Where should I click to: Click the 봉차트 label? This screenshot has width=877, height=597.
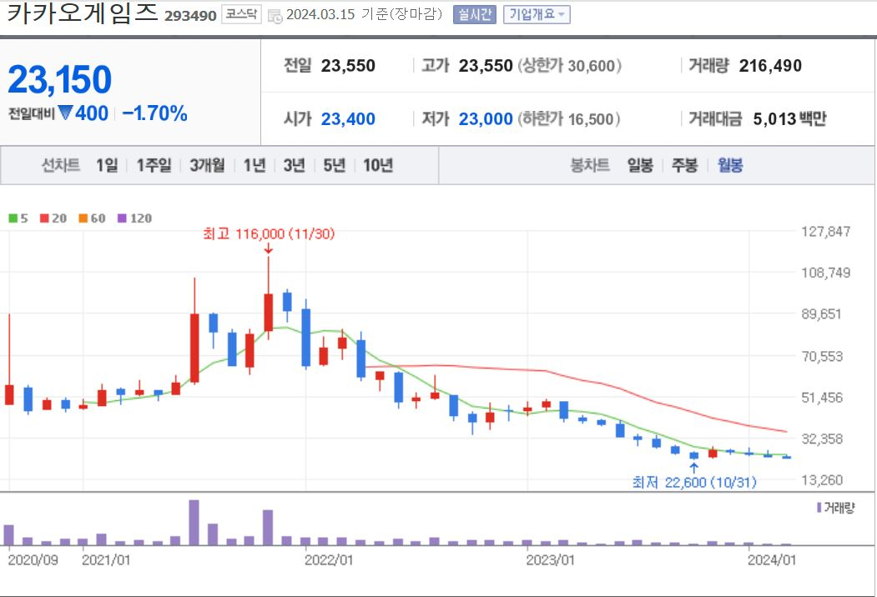coord(589,165)
